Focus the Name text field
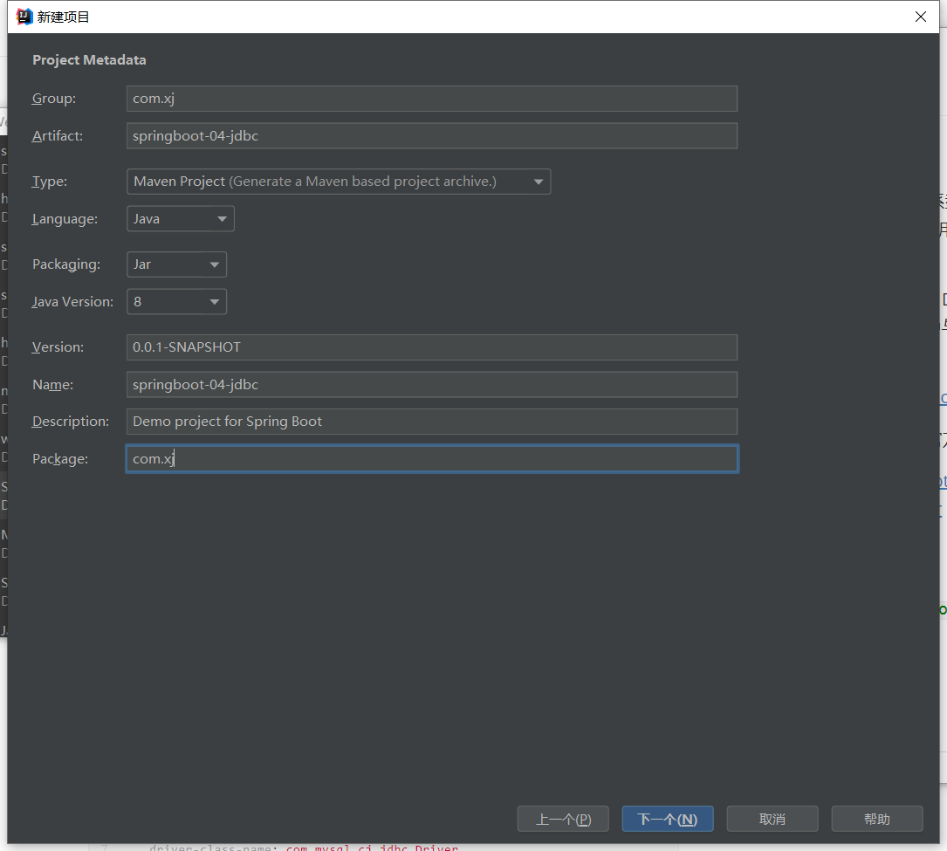947x851 pixels. [x=431, y=385]
